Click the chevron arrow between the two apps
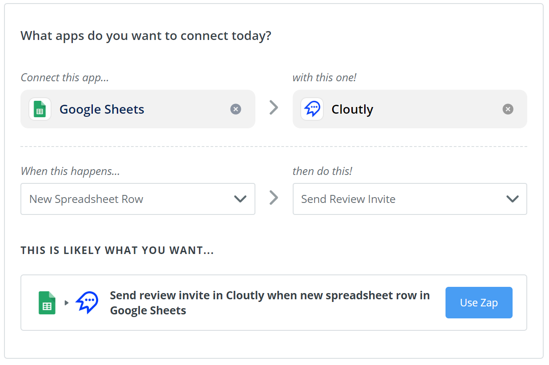The height and width of the screenshot is (365, 549). (x=274, y=107)
